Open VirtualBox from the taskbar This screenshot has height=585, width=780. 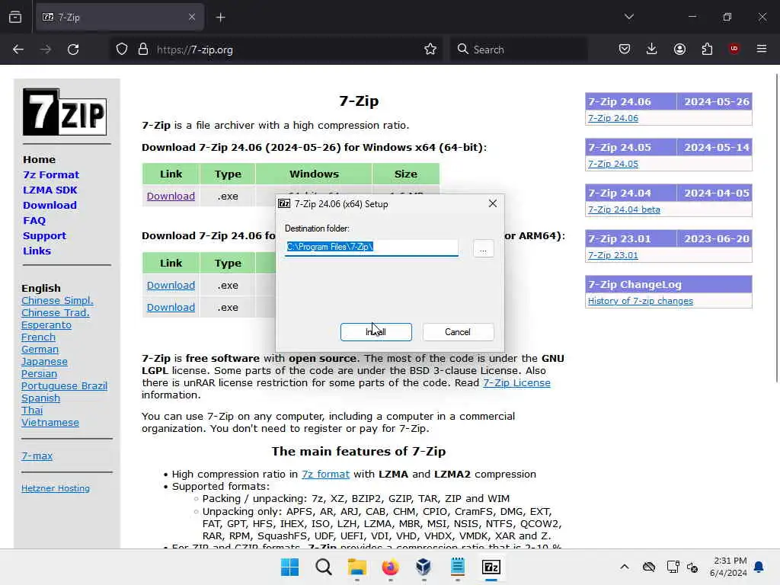(x=424, y=567)
